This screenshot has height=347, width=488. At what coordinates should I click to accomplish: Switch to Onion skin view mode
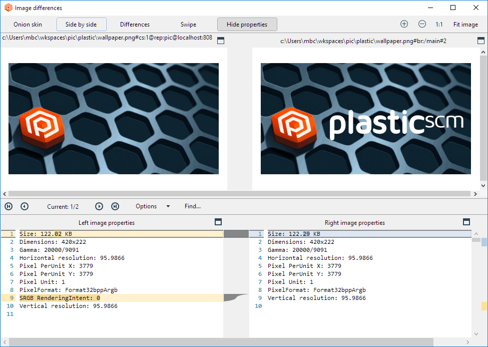click(x=28, y=25)
